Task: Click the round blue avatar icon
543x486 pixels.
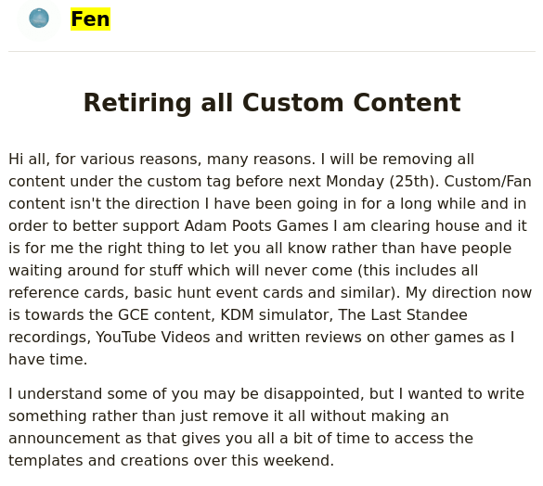Action: (39, 19)
